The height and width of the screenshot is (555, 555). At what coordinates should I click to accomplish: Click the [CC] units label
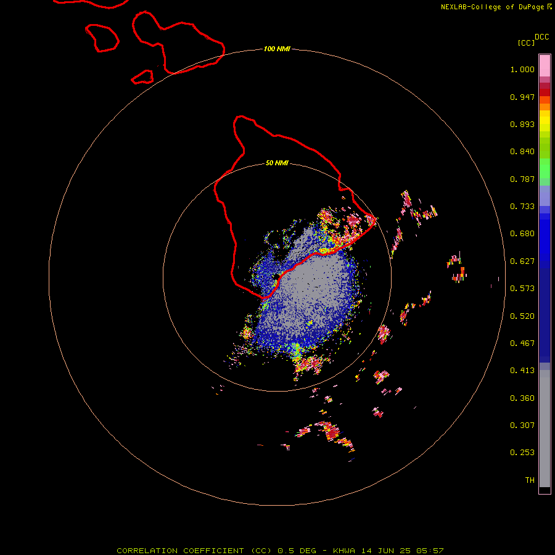527,43
